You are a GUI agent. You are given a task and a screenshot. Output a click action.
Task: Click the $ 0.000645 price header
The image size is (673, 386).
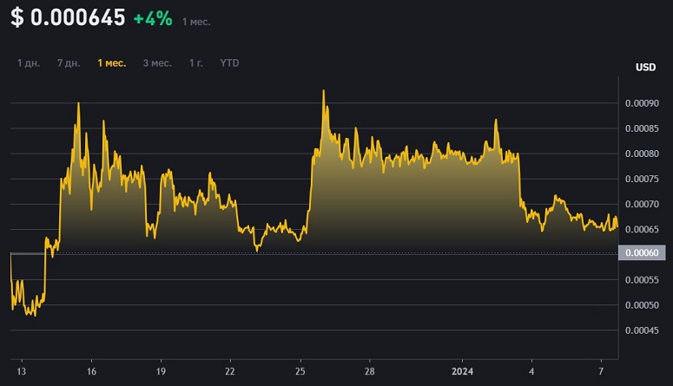pyautogui.click(x=68, y=18)
